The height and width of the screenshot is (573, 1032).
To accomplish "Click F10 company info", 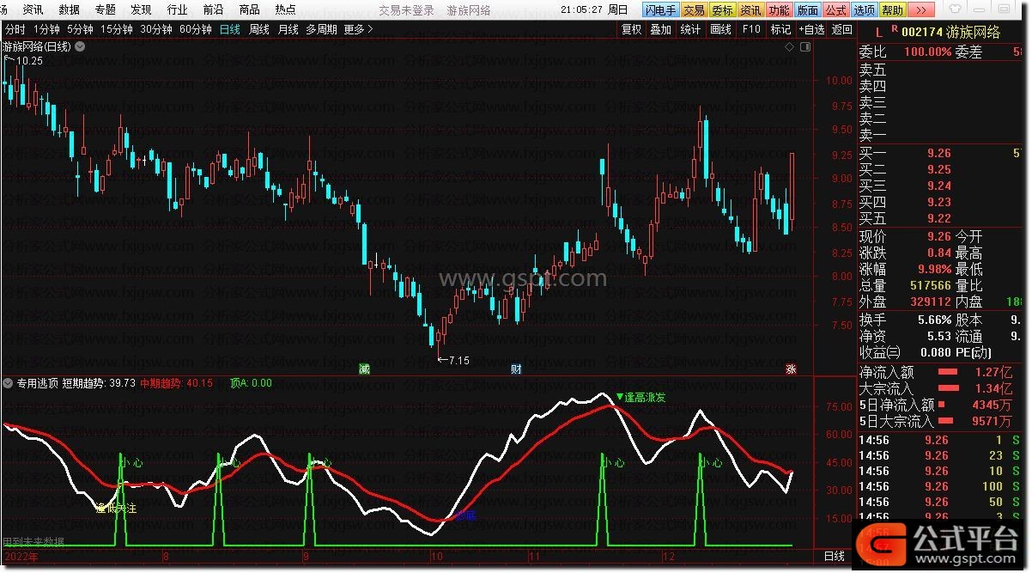I will click(x=751, y=29).
